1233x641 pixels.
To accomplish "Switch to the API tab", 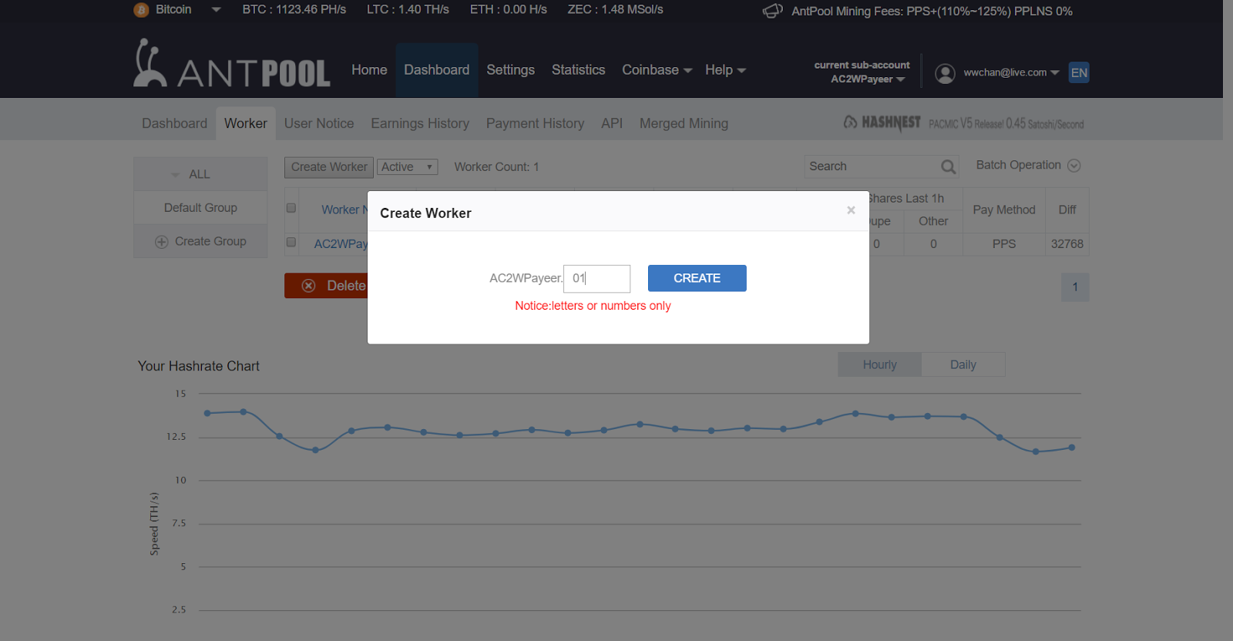I will coord(612,123).
